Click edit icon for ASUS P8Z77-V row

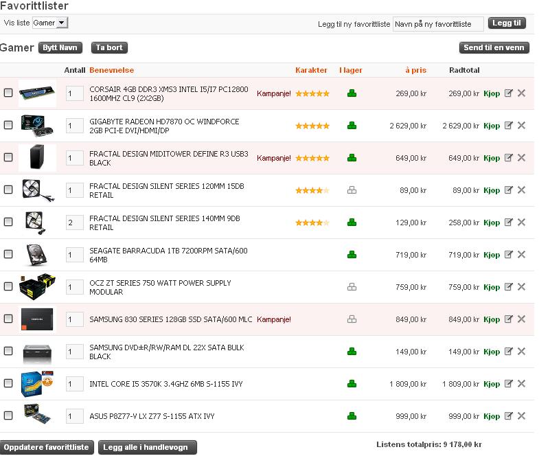tap(508, 415)
